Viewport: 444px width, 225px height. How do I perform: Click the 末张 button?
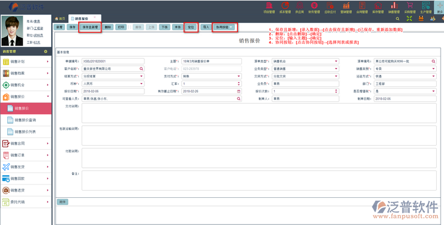click(178, 27)
